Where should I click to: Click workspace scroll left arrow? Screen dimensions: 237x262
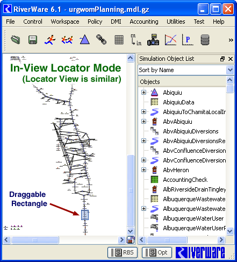[7, 240]
